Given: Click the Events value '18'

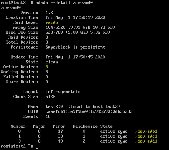Looking at the screenshot, I should pyautogui.click(x=48, y=116).
